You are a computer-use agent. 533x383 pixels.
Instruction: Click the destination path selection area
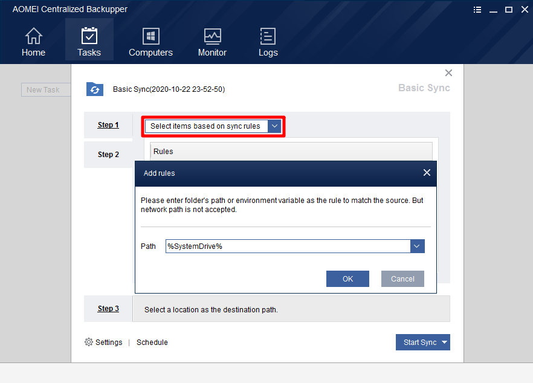coord(291,309)
